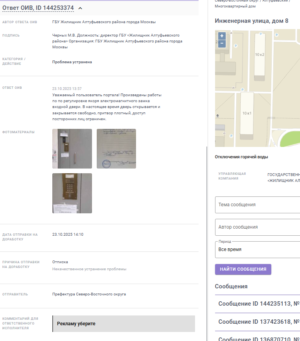Click the Инженерная улица, дом 8 title

point(252,21)
